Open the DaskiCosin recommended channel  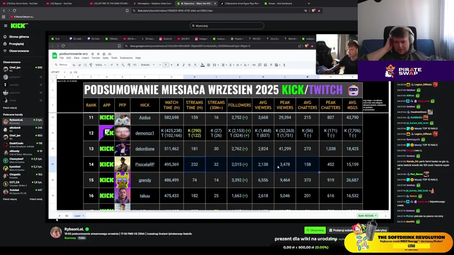click(x=22, y=144)
